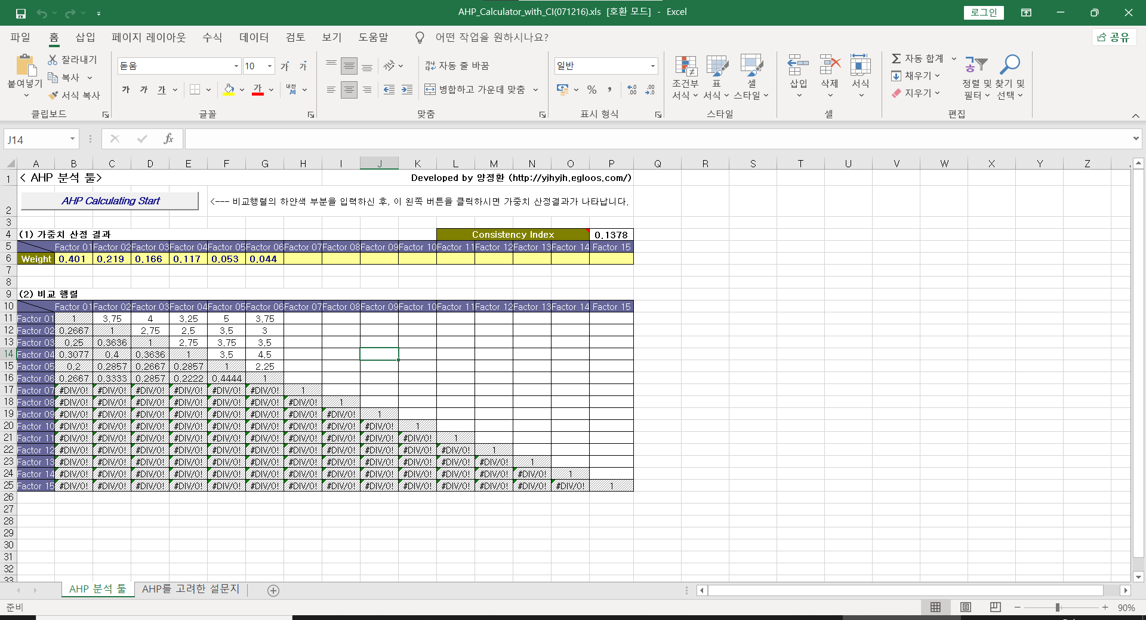The width and height of the screenshot is (1146, 620).
Task: Toggle underline (밑줄 가) formatting
Action: pos(162,90)
